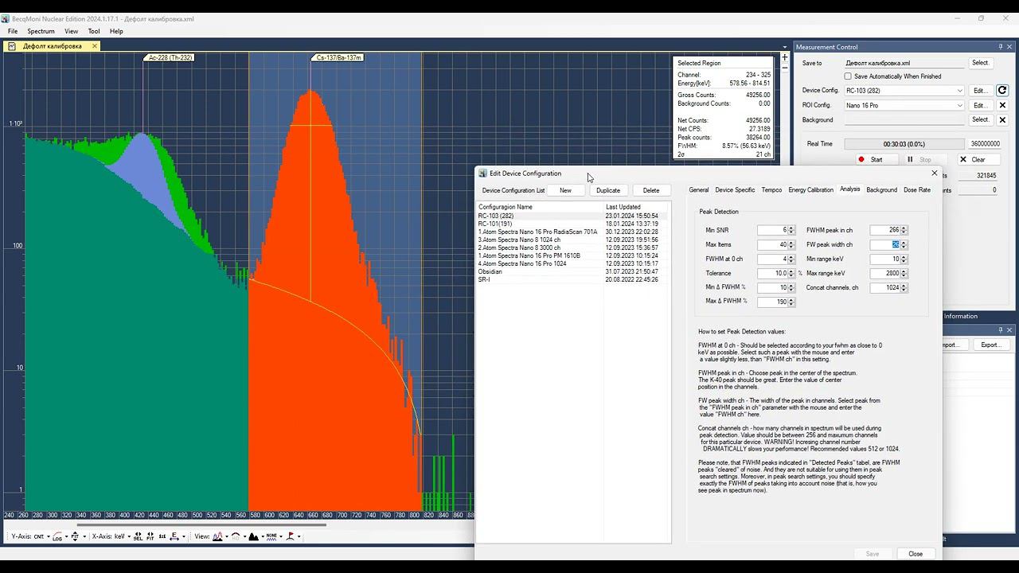Click the 1:1 scale icon
The width and height of the screenshot is (1019, 573).
coord(162,536)
